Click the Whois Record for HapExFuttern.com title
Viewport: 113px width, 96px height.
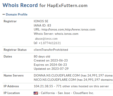(x=45, y=5)
